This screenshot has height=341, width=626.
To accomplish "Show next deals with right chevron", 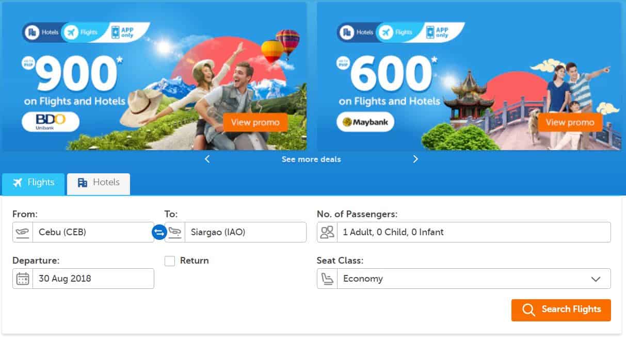I will (415, 159).
